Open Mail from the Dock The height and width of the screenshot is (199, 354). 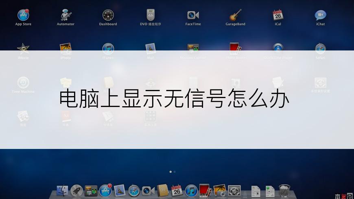120,190
